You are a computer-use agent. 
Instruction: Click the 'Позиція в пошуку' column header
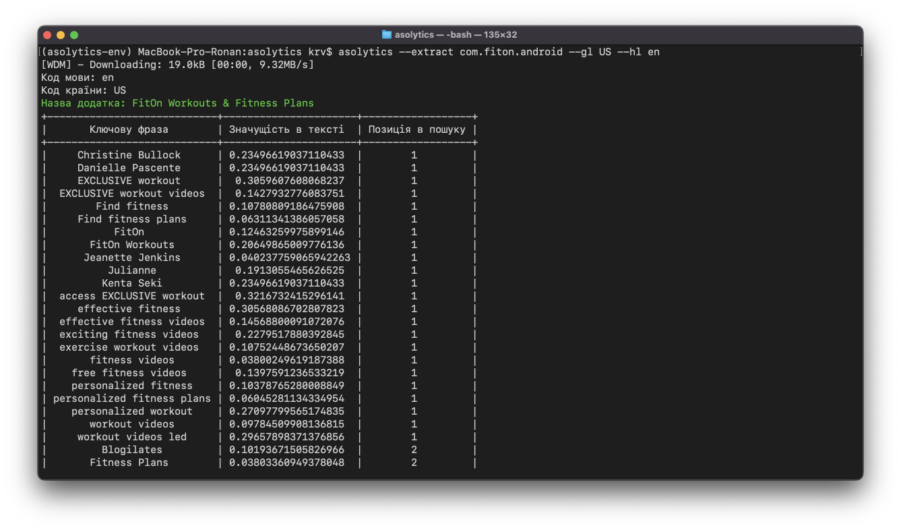tap(416, 129)
